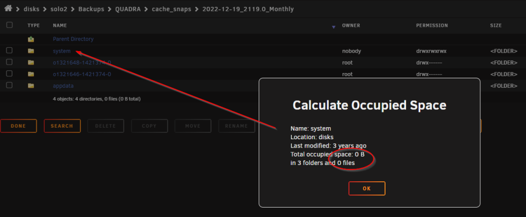526x217 pixels.
Task: Navigate to Backups in breadcrumb
Action: click(91, 9)
